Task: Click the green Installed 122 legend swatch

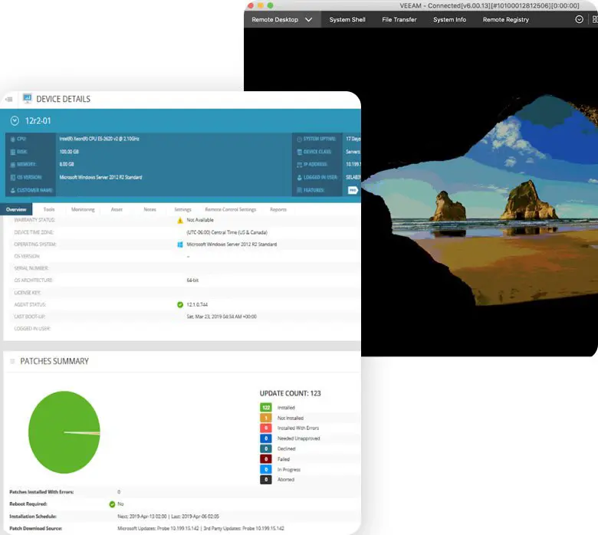Action: tap(266, 408)
